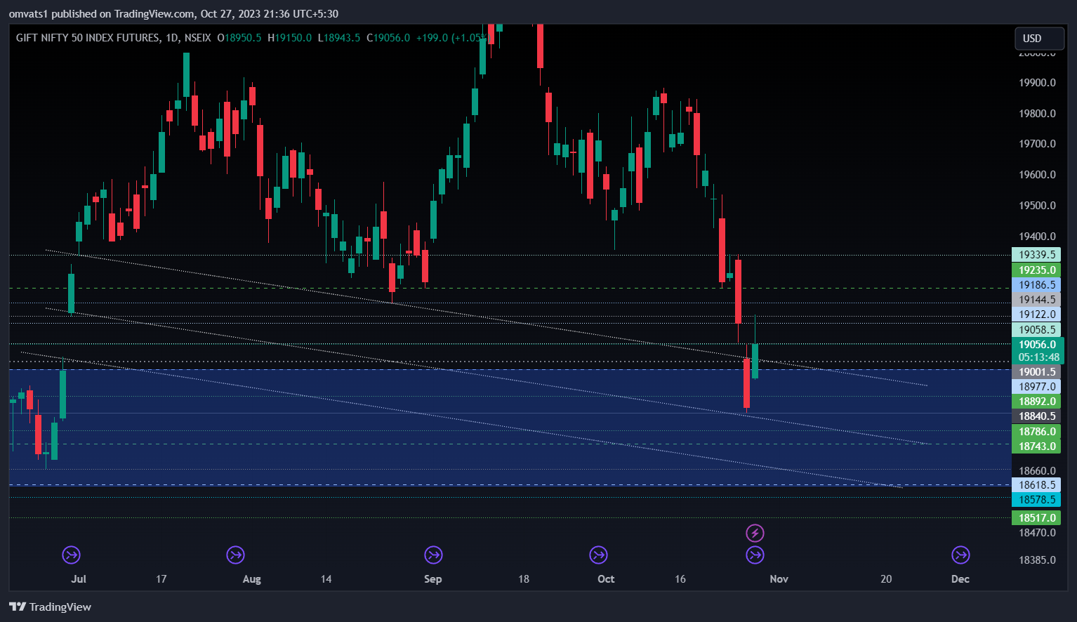Click the 18660.0 axis value
The image size is (1077, 622).
pos(1037,471)
